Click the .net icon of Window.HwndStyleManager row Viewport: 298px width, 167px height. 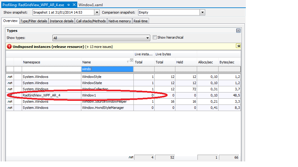click(x=10, y=108)
